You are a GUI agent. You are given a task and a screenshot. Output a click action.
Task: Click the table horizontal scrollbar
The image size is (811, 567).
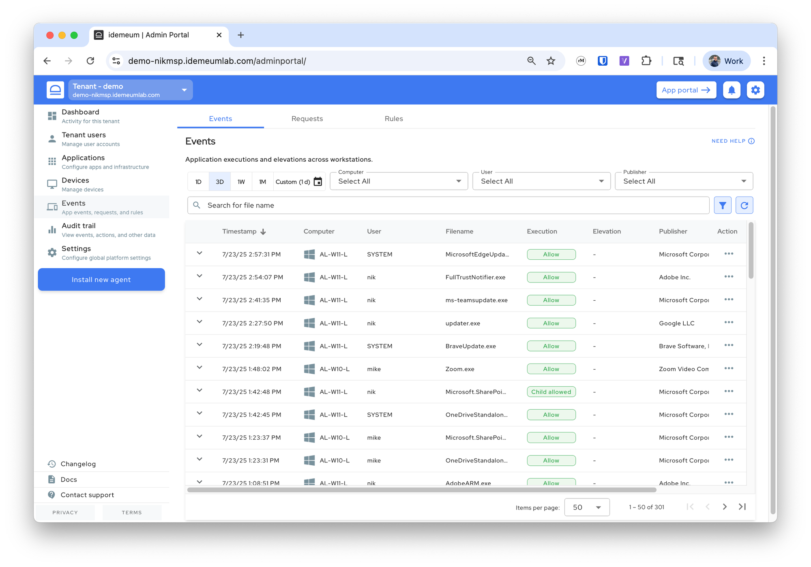(422, 490)
